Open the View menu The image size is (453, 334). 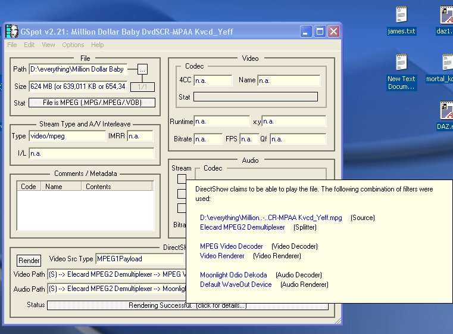tap(48, 45)
